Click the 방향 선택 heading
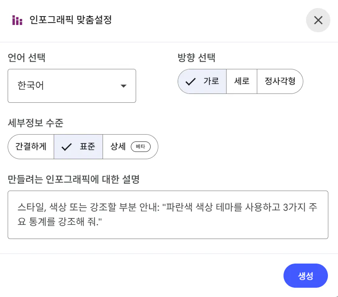This screenshot has height=297, width=338. click(196, 58)
